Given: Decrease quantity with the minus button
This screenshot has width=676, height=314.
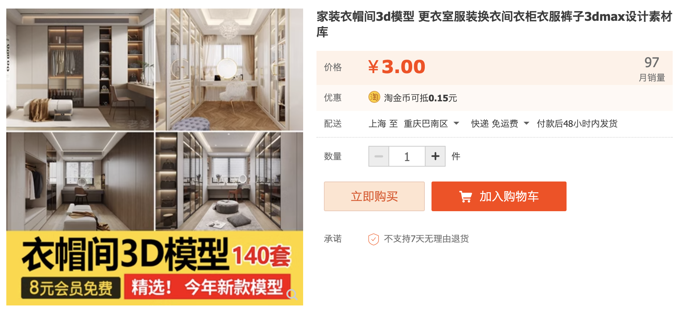Looking at the screenshot, I should pyautogui.click(x=379, y=156).
